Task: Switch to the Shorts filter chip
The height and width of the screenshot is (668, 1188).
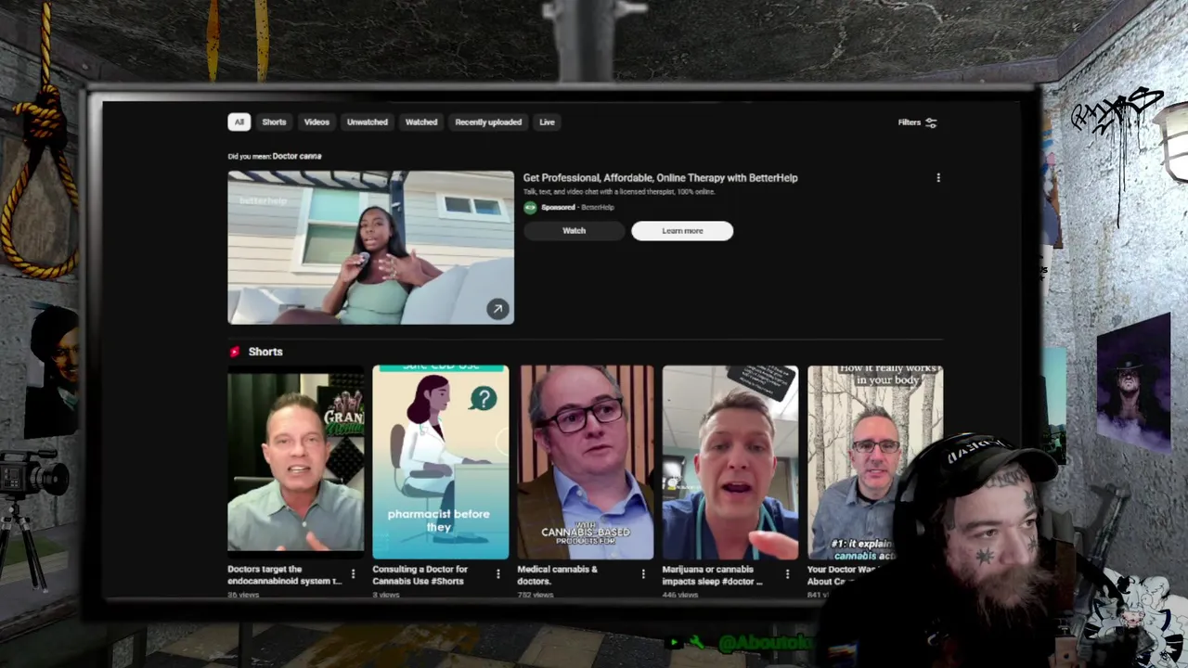Action: click(x=274, y=122)
